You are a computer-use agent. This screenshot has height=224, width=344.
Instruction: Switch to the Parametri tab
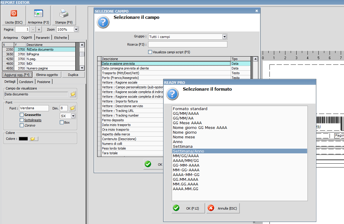[43, 38]
